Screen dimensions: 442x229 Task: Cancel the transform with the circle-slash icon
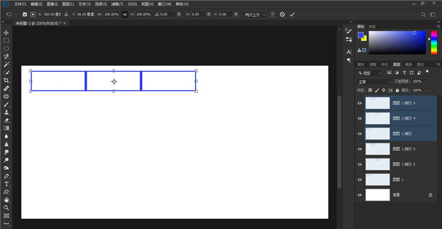click(x=282, y=15)
